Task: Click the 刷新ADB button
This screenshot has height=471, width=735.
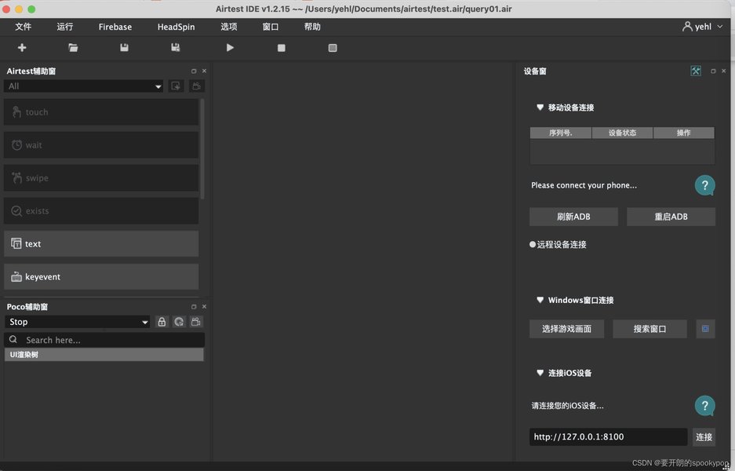Action: (x=573, y=217)
